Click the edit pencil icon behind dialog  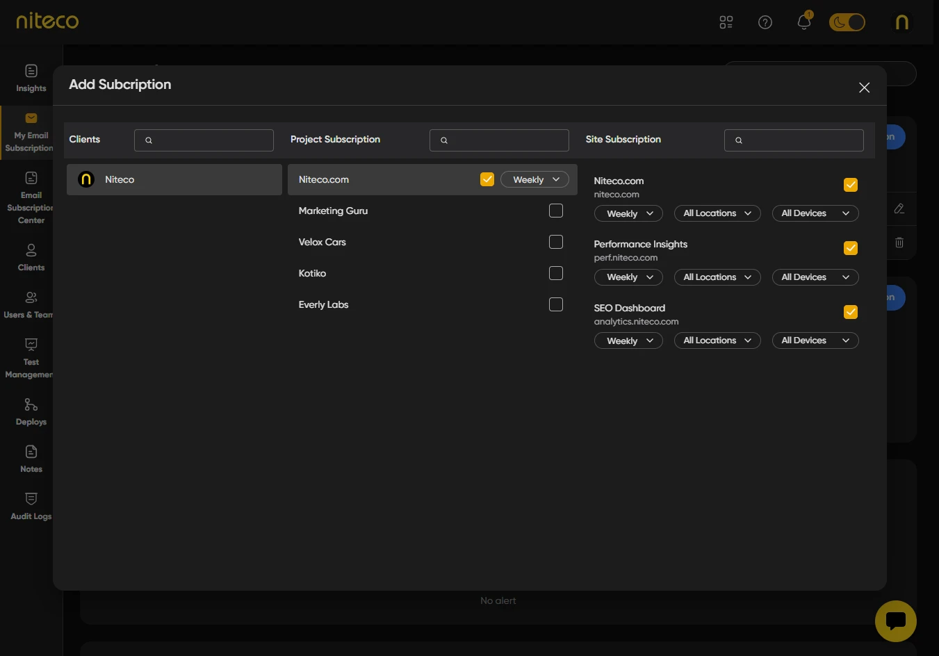click(899, 208)
